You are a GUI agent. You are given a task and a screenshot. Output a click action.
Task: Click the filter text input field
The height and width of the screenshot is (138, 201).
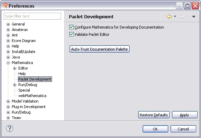click(x=32, y=16)
